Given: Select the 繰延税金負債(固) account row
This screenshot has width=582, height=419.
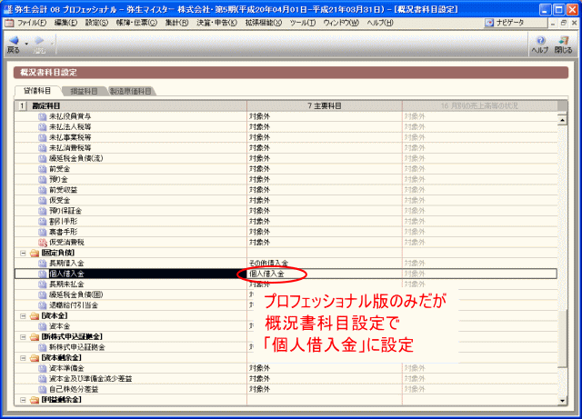Looking at the screenshot, I should coord(286,294).
